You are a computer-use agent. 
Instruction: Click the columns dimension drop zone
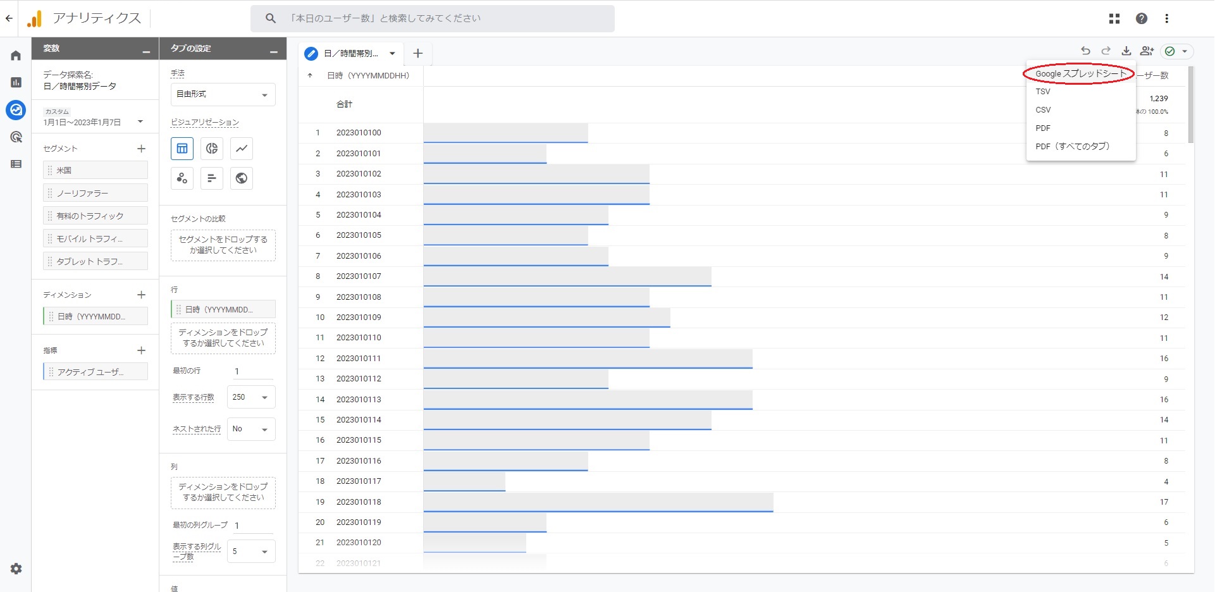[223, 492]
